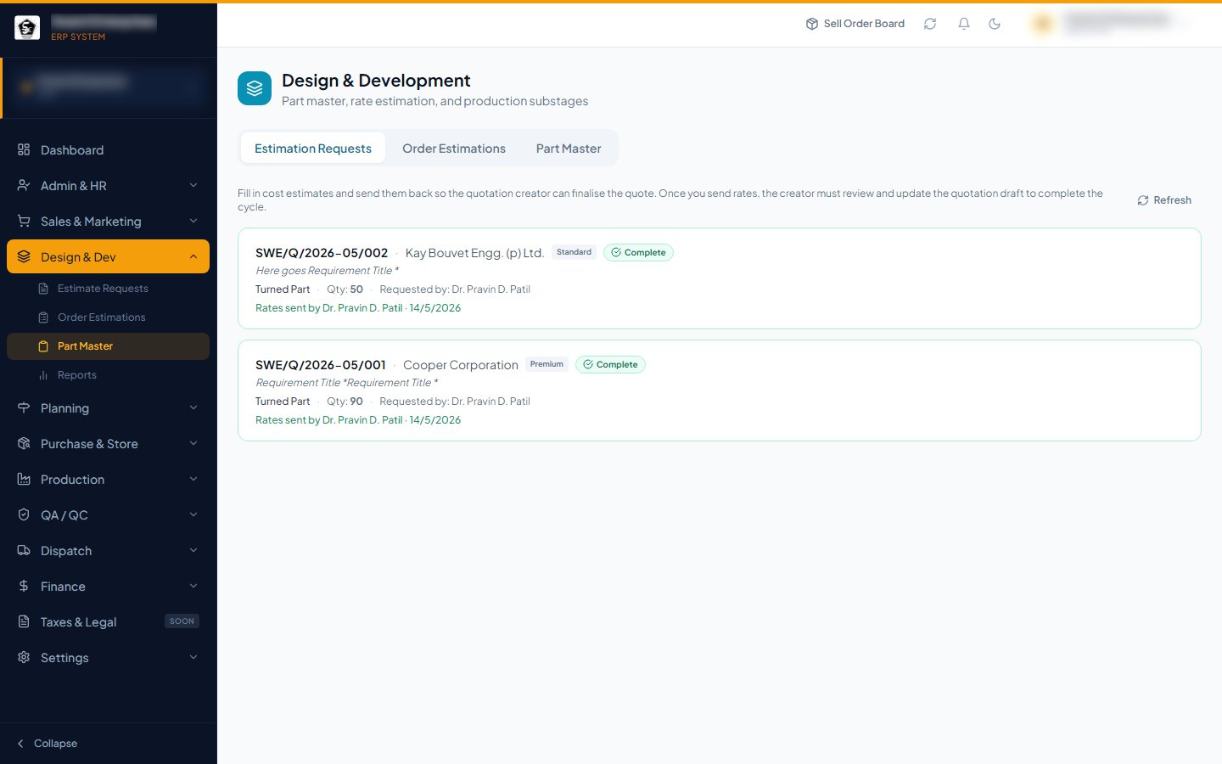The image size is (1222, 764).
Task: Click the Taxes & Legal document icon
Action: pos(24,622)
